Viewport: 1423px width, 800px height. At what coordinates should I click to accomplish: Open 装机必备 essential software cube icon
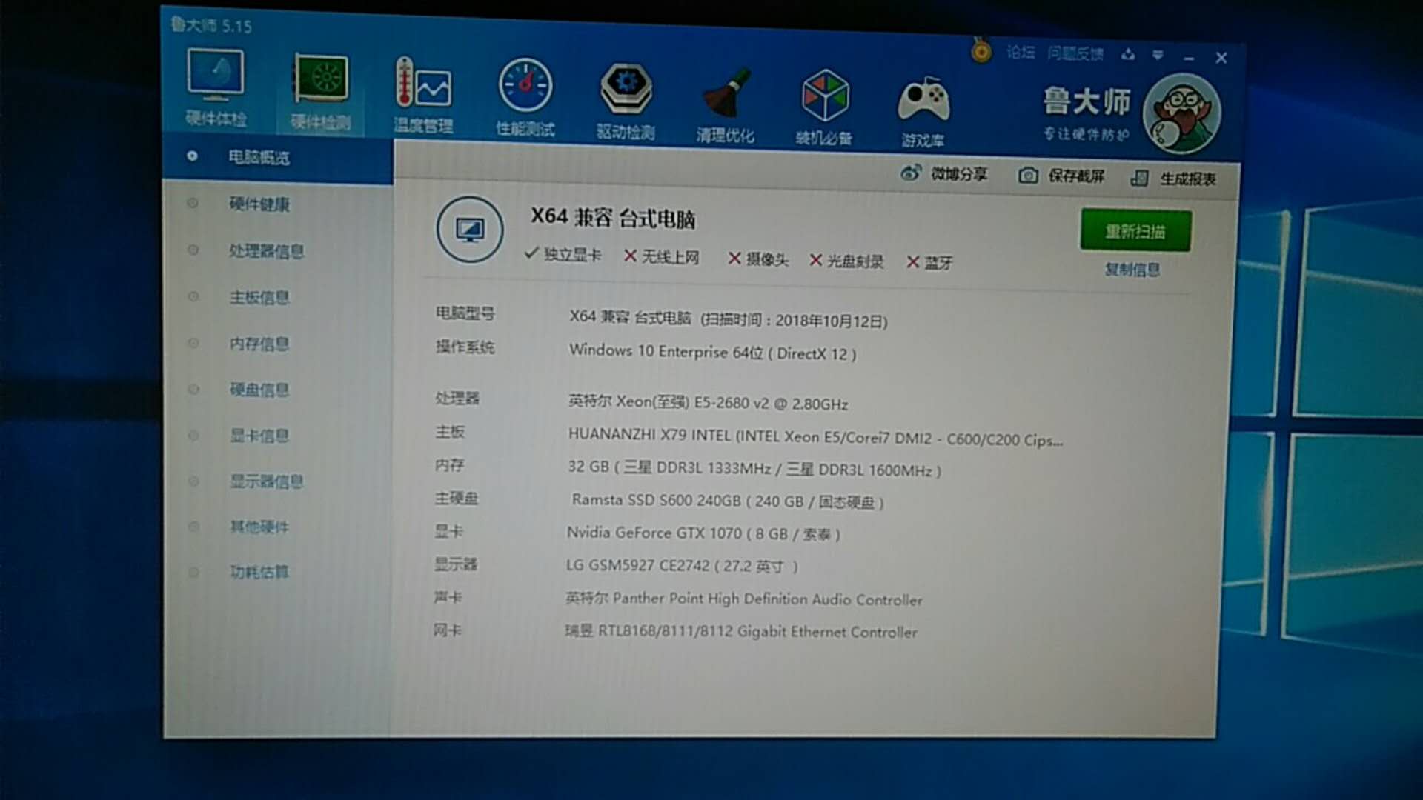(x=824, y=107)
